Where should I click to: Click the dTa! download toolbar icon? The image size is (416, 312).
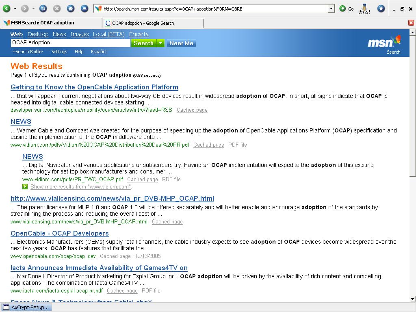click(364, 9)
